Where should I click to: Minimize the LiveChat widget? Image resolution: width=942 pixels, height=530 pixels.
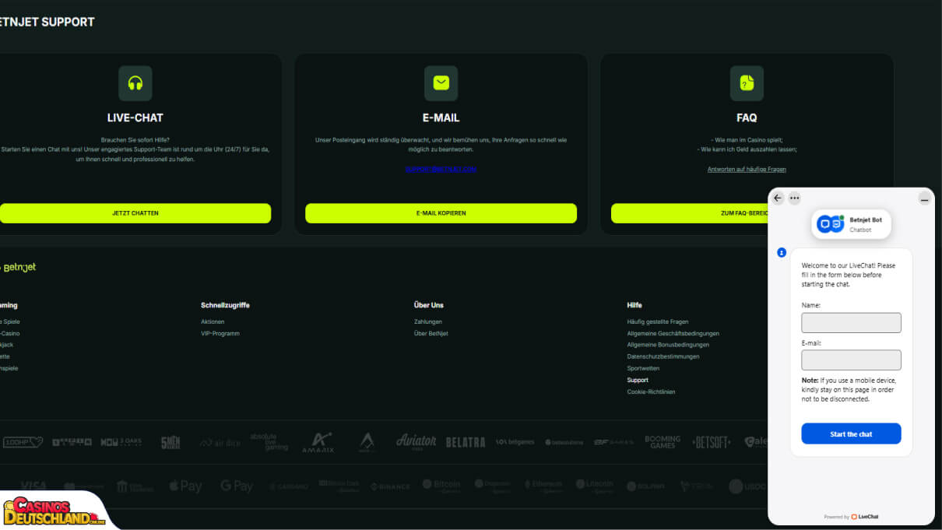click(924, 198)
